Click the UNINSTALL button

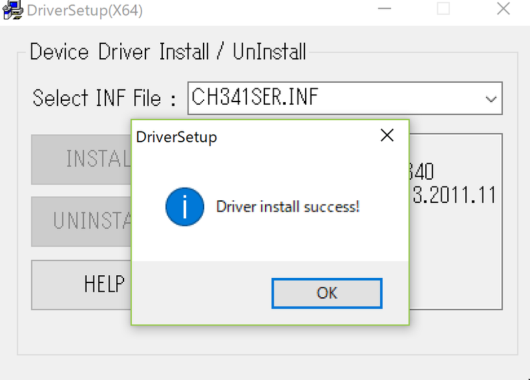click(x=81, y=220)
